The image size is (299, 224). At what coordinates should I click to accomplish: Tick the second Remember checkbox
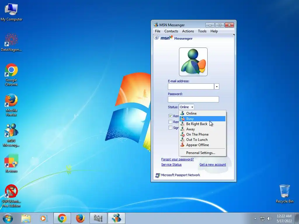[170, 122]
